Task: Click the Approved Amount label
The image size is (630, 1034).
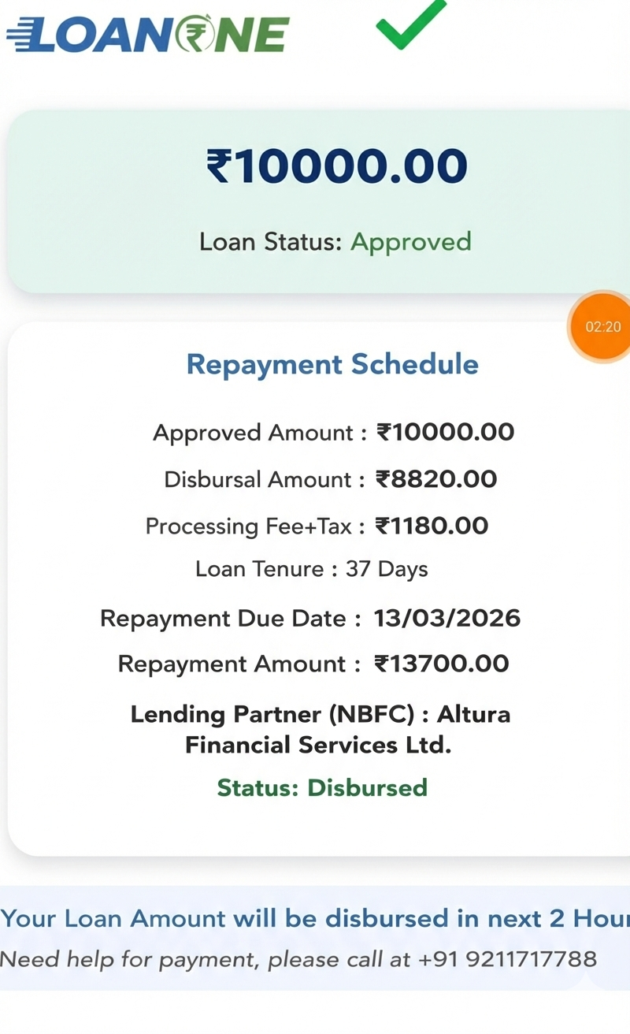Action: (x=254, y=433)
